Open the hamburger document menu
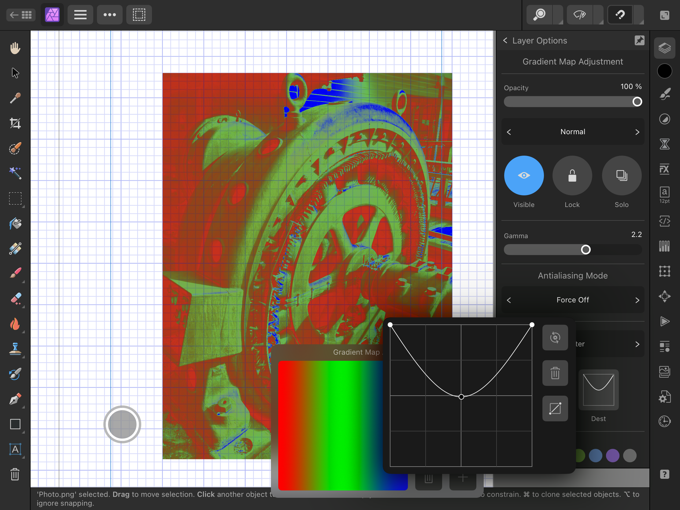The height and width of the screenshot is (510, 680). pos(80,14)
